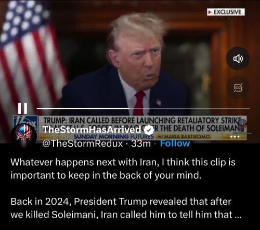Image resolution: width=260 pixels, height=230 pixels.
Task: Pause the video with the pause icon
Action: coord(22,108)
